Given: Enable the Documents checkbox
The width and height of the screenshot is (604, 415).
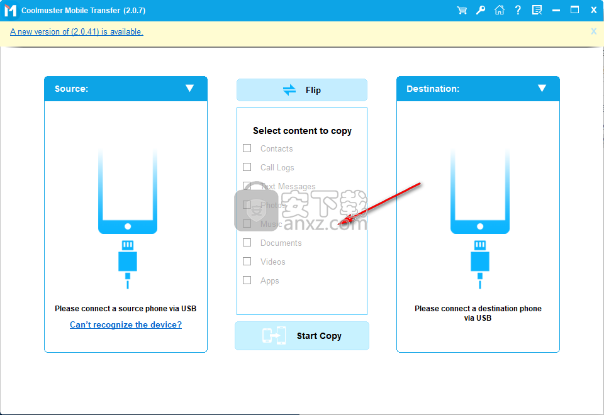Looking at the screenshot, I should tap(247, 243).
